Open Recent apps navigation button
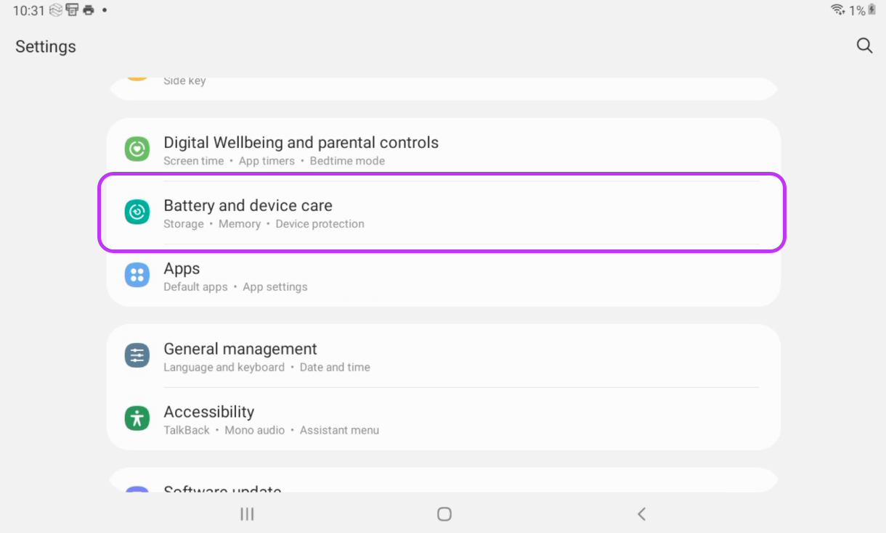 247,514
